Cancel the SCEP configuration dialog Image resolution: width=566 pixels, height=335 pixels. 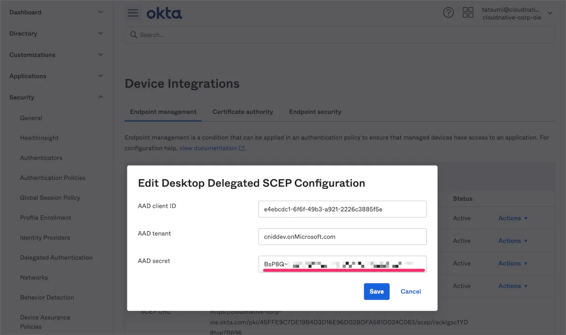point(411,292)
